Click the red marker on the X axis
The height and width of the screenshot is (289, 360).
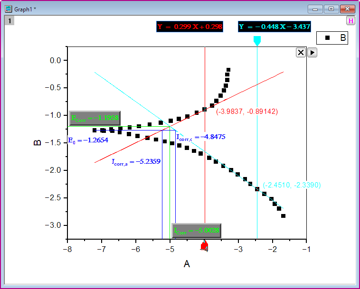[205, 246]
